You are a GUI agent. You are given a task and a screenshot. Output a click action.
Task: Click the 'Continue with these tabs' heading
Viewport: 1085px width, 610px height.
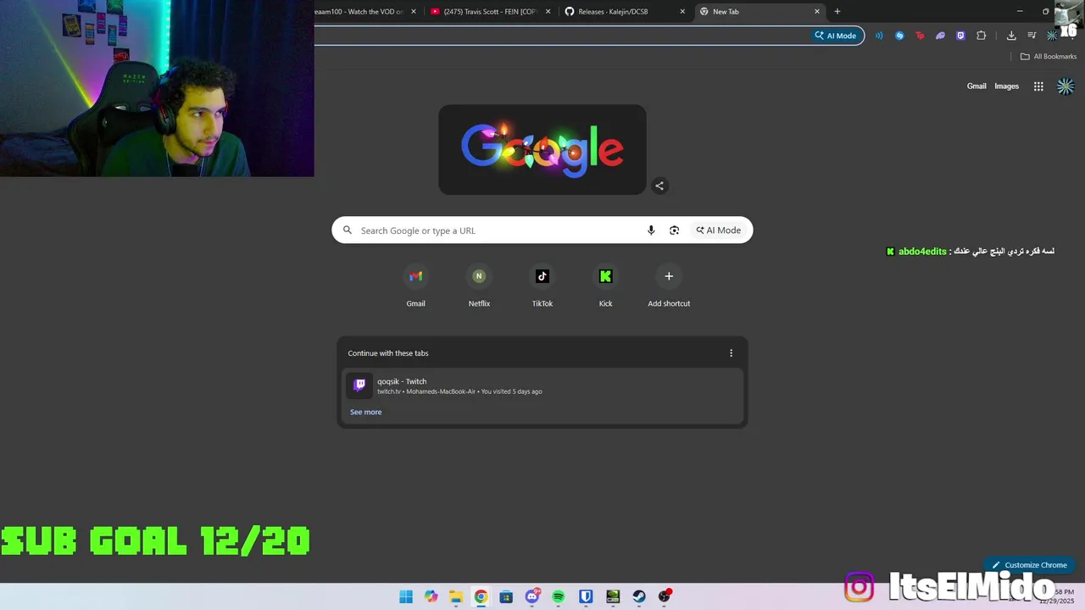(x=388, y=353)
